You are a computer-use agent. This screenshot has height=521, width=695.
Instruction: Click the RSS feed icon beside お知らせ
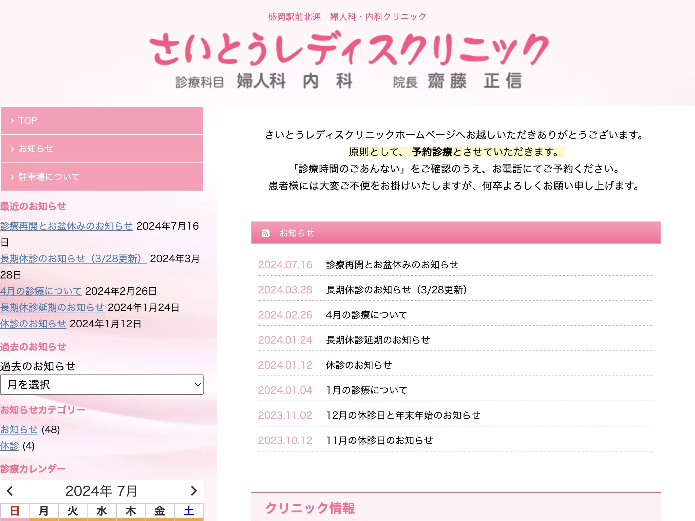click(x=266, y=233)
